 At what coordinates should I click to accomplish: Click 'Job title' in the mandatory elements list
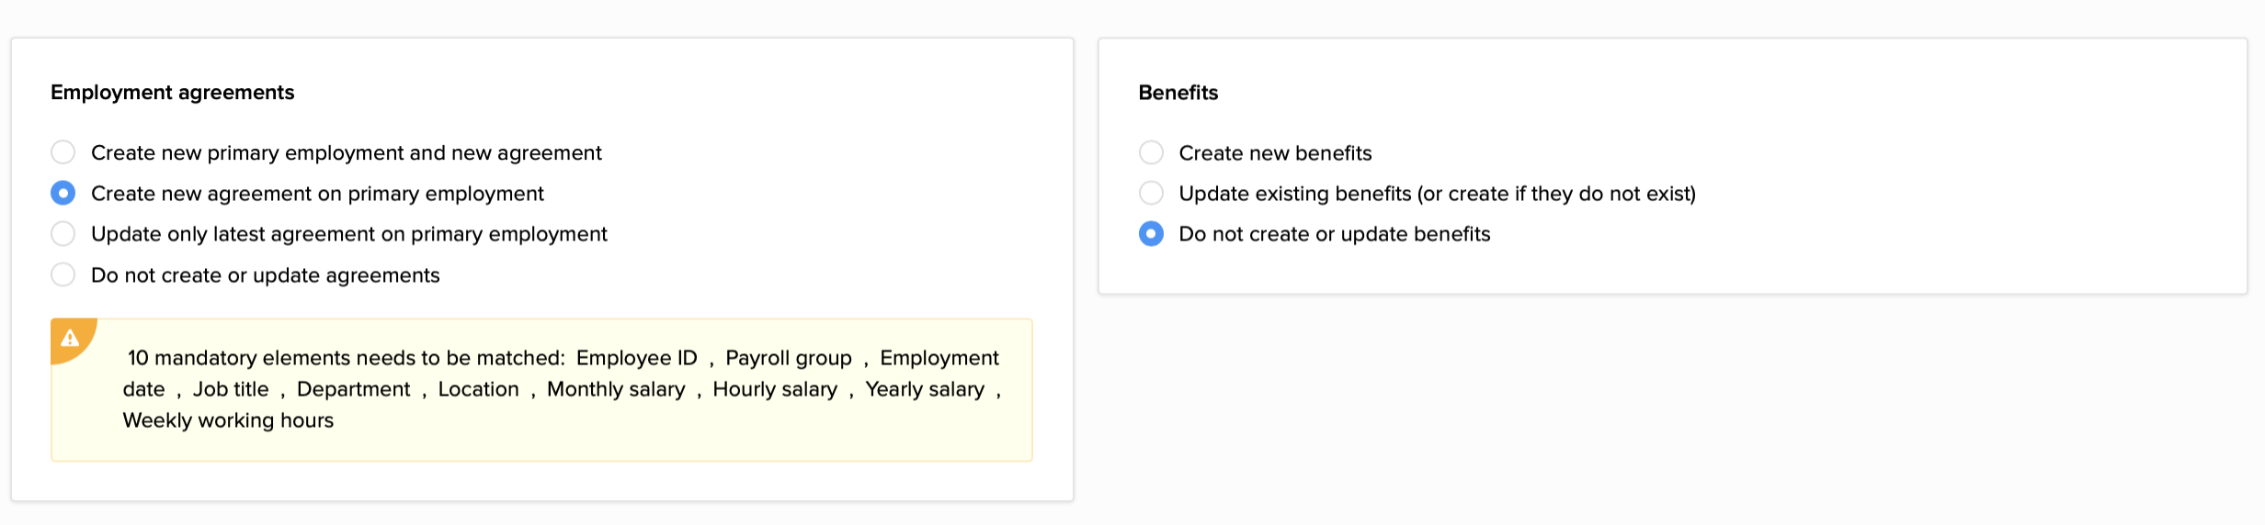pyautogui.click(x=231, y=389)
